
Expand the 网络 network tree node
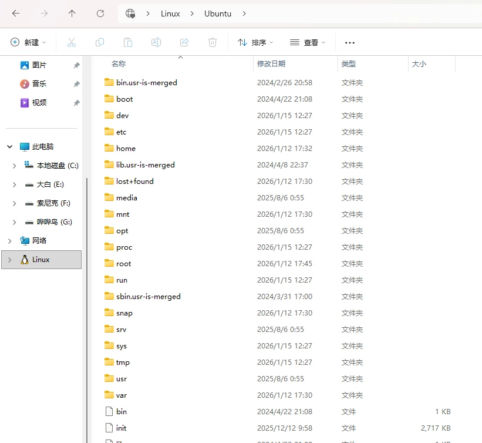click(x=9, y=241)
